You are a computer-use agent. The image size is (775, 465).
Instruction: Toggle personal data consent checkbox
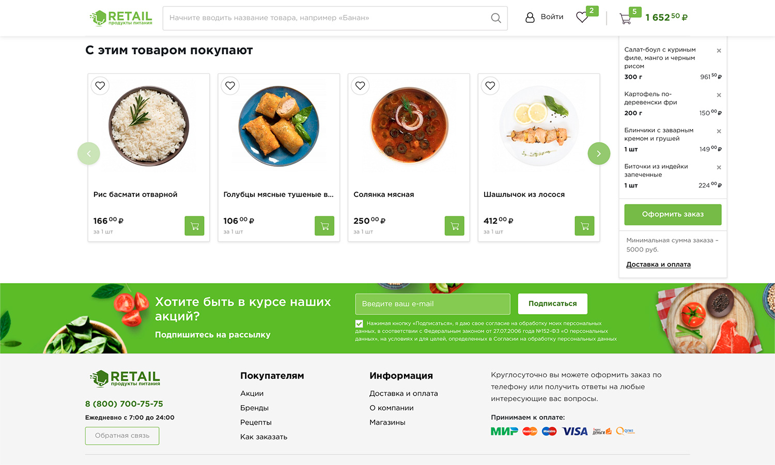pyautogui.click(x=359, y=324)
